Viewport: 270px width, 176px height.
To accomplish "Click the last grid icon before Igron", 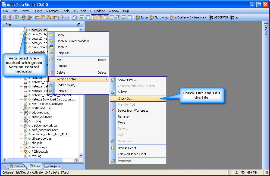I will [130, 17].
